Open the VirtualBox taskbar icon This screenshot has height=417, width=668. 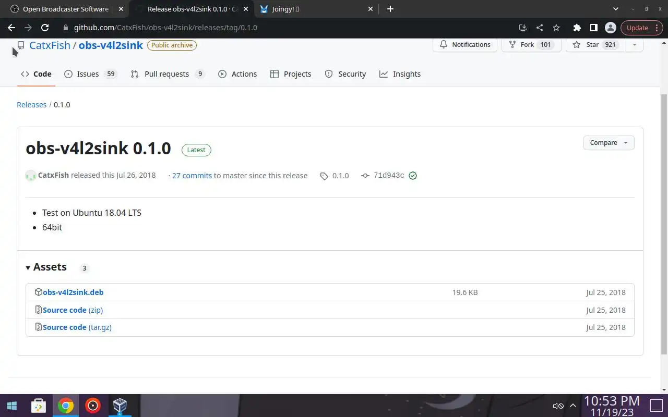[120, 406]
